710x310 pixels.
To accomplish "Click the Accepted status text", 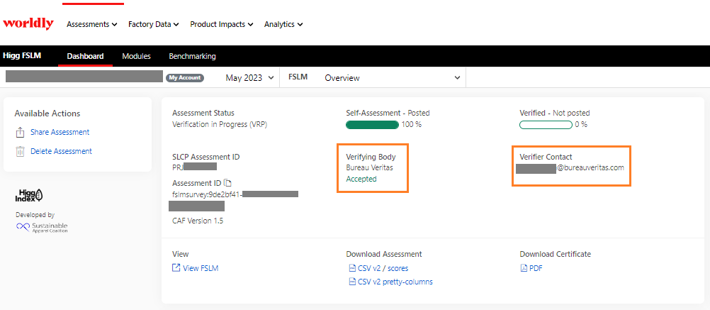I will pos(361,179).
